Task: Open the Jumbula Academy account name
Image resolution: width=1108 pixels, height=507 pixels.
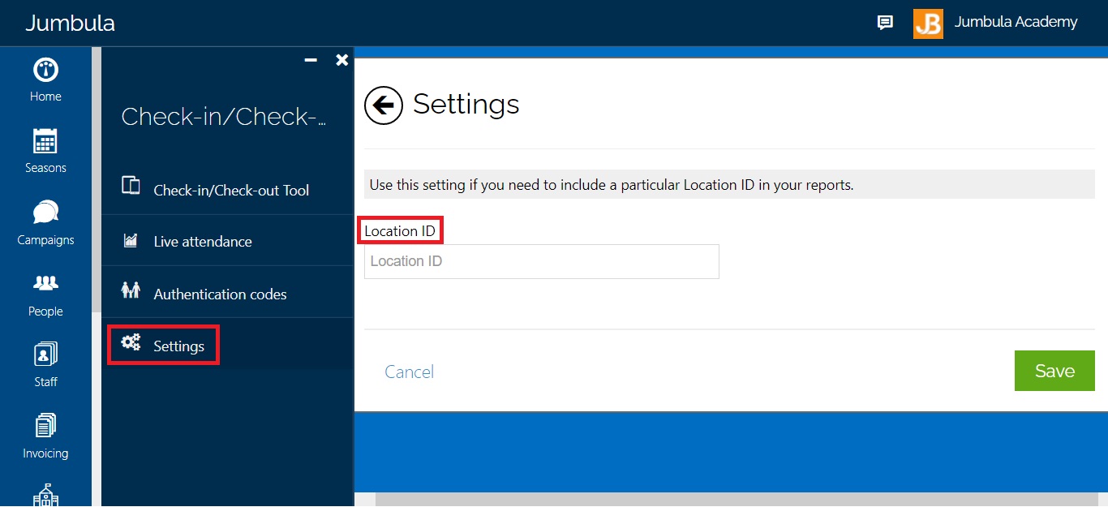Action: 1016,22
